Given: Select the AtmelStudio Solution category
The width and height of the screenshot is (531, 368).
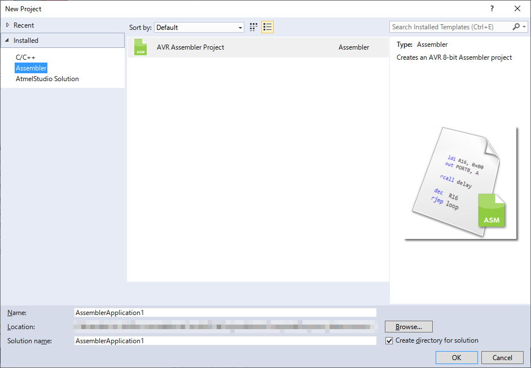Looking at the screenshot, I should click(x=47, y=79).
